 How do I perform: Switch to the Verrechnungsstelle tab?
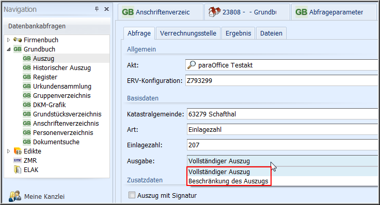(188, 33)
